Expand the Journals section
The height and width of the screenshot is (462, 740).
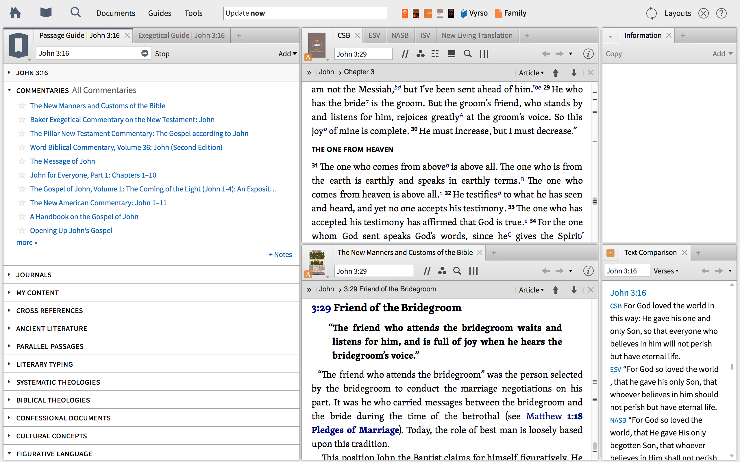(34, 275)
